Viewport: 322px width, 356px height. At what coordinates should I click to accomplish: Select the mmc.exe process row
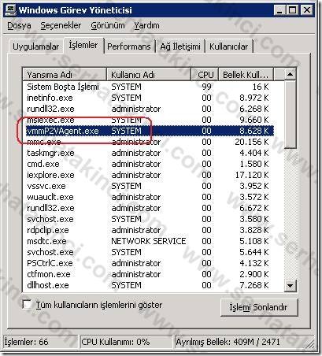(148, 142)
